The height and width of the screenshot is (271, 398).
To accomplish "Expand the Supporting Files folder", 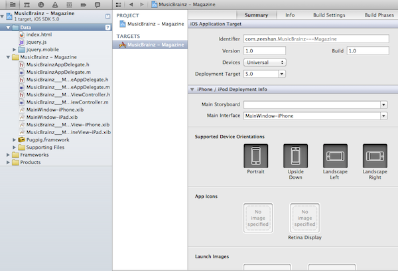I will (x=14, y=147).
